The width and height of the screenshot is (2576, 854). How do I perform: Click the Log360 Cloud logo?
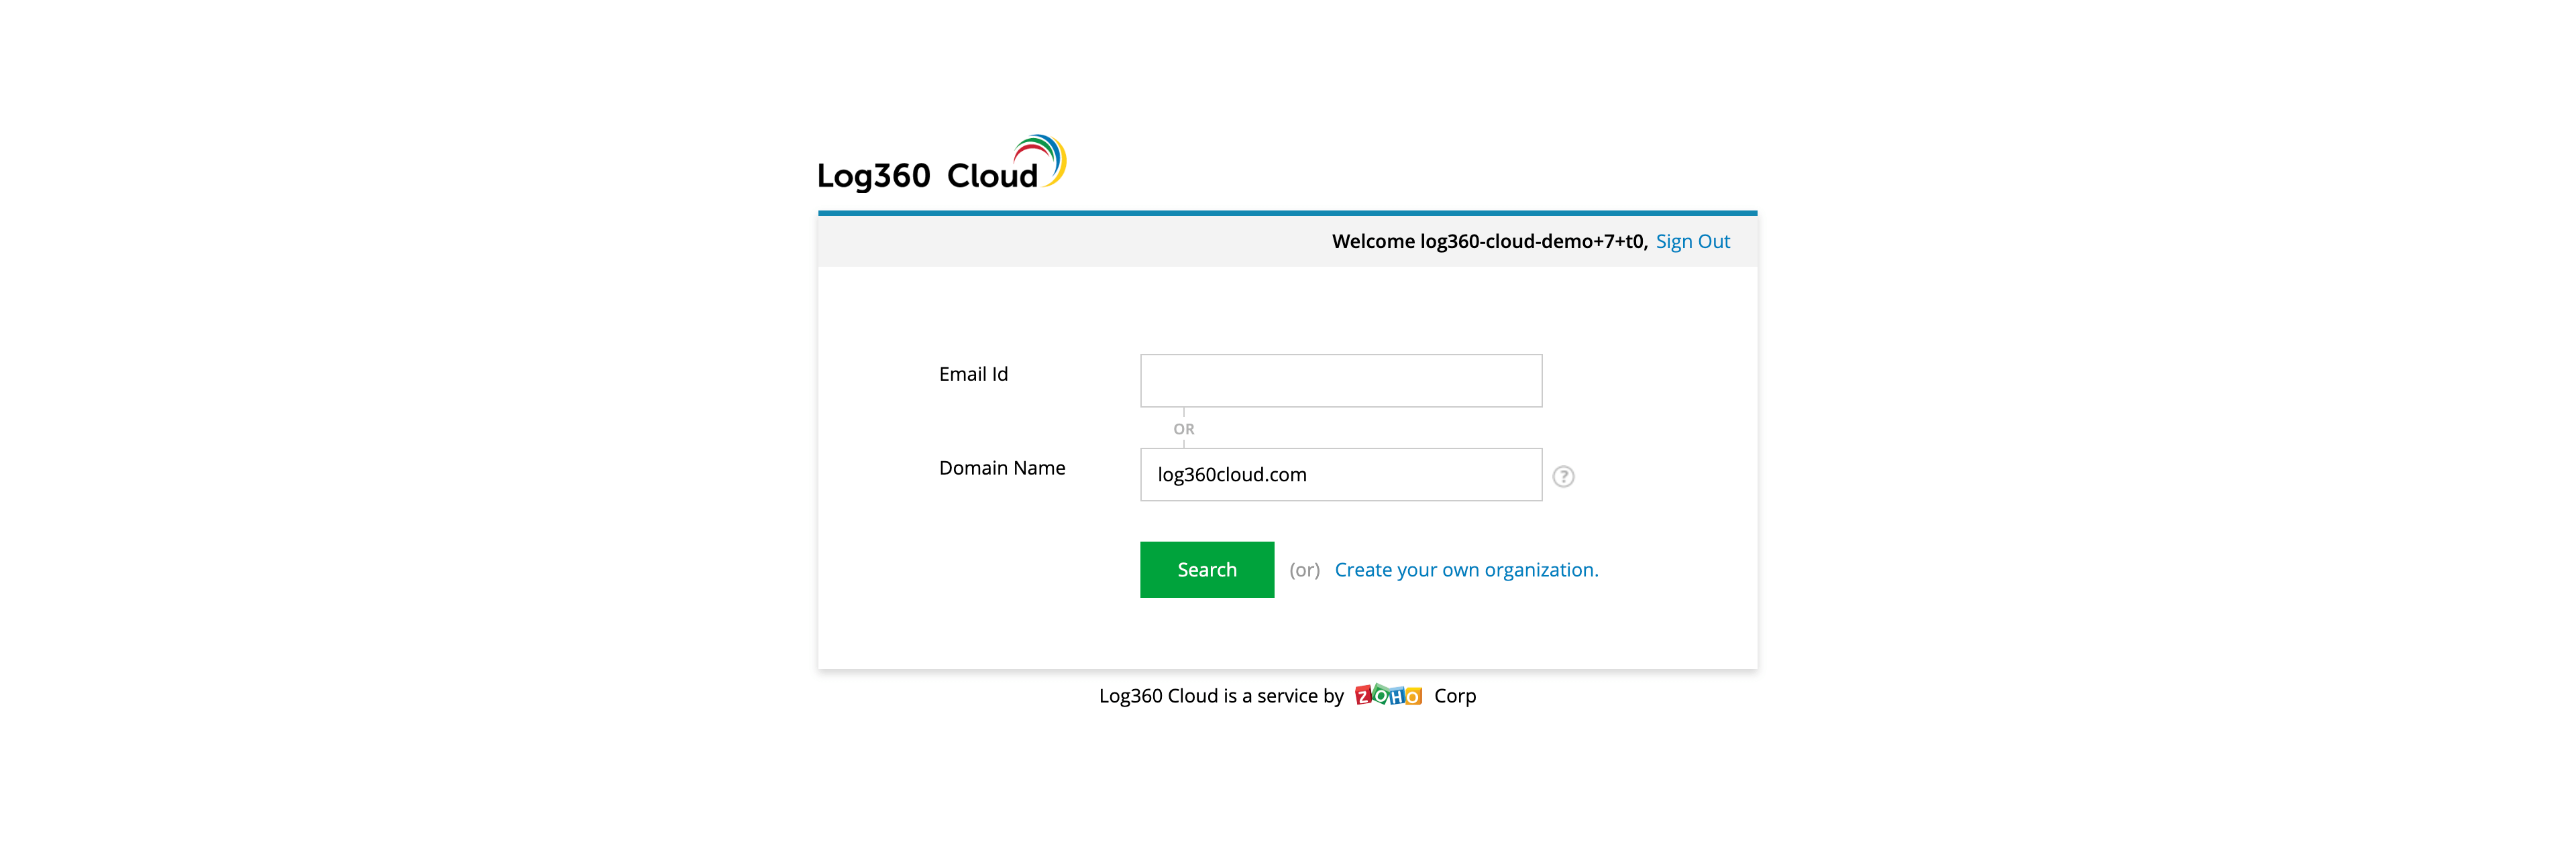940,165
